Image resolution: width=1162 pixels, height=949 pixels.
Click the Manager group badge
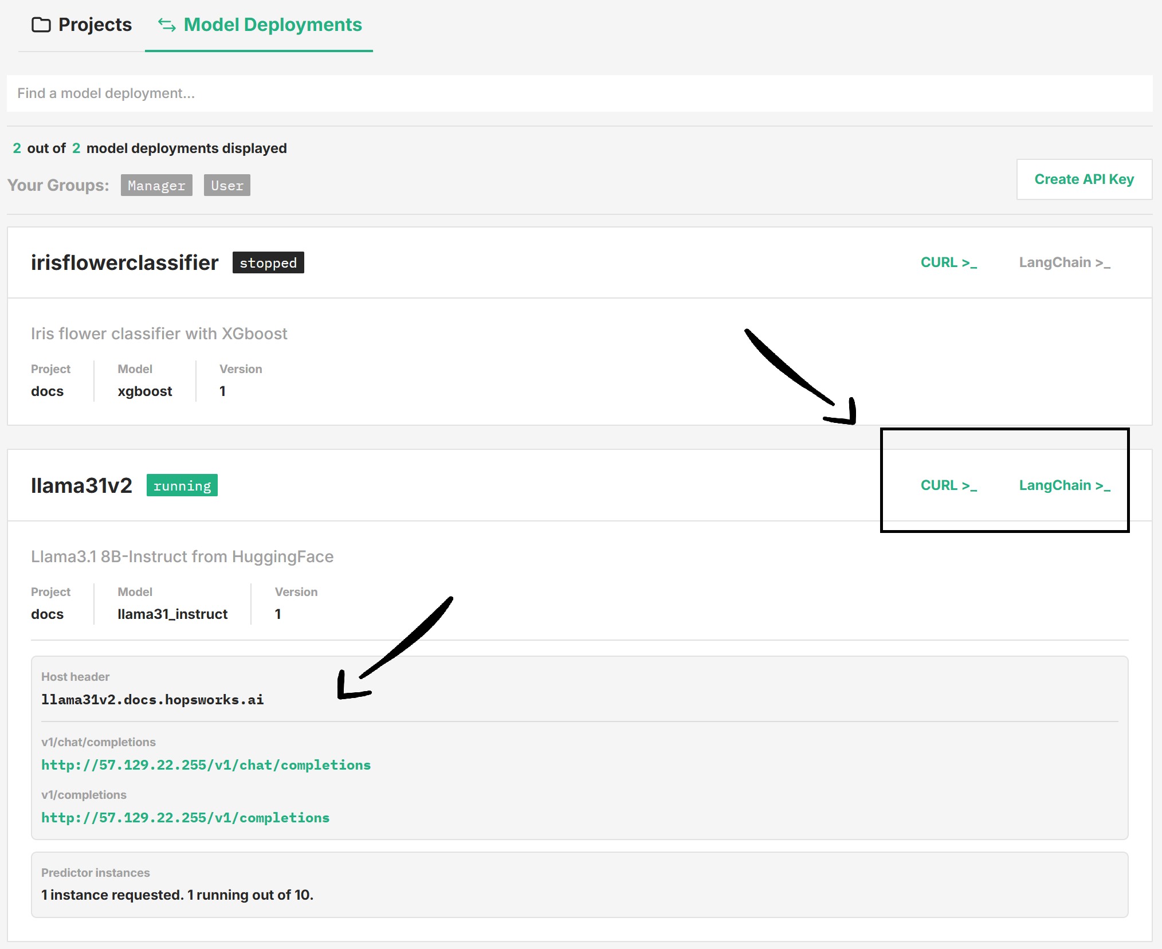tap(156, 186)
